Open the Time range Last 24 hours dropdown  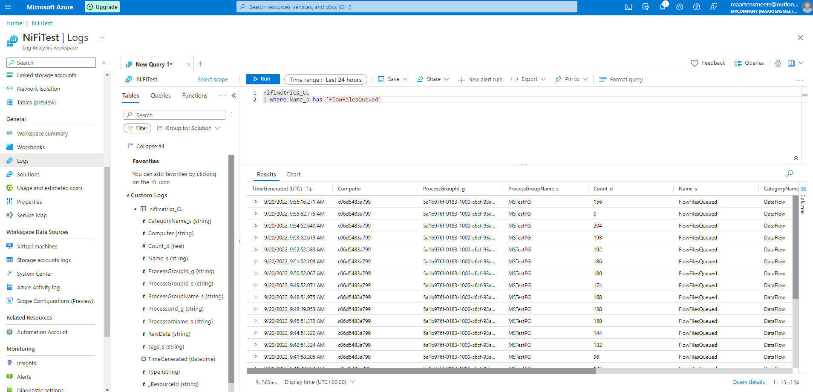(x=326, y=79)
